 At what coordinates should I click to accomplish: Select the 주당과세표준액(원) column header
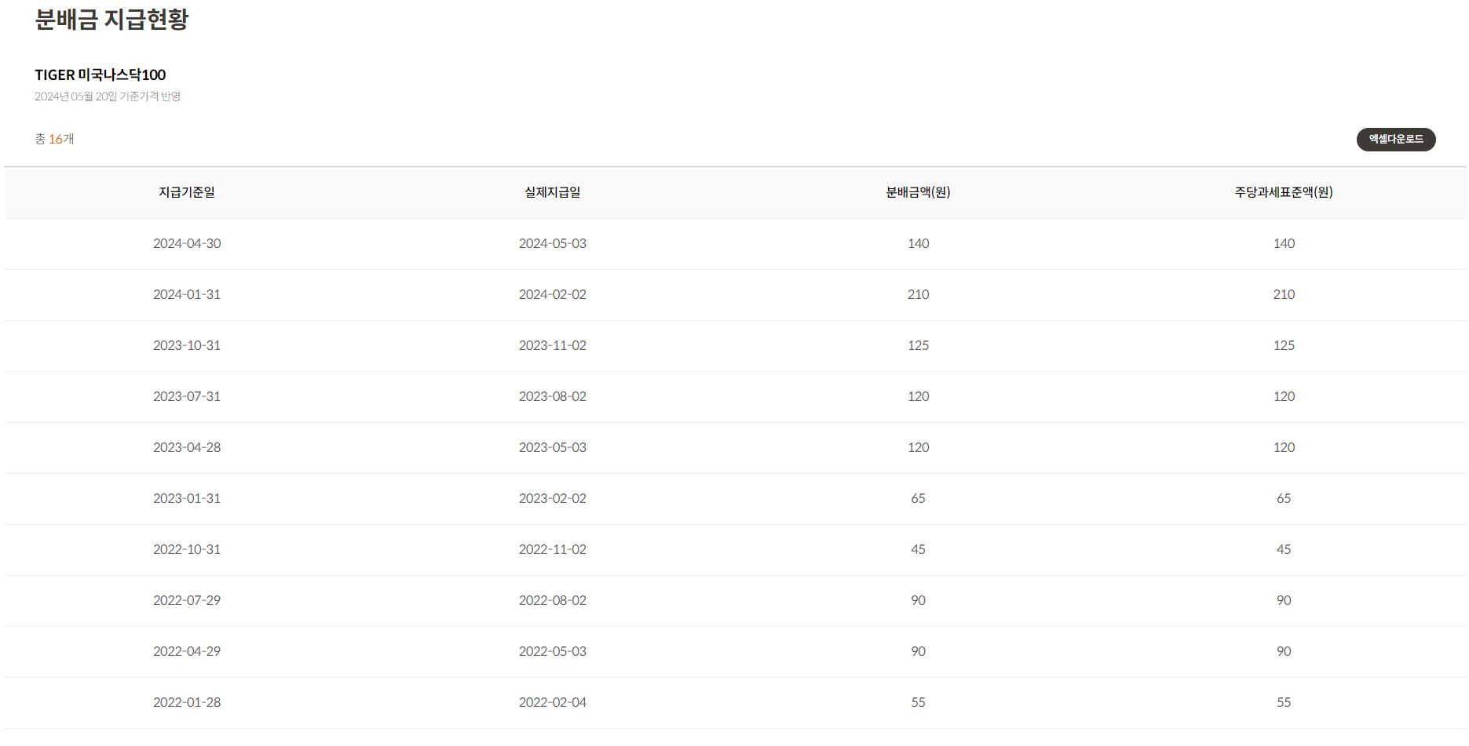[1284, 192]
